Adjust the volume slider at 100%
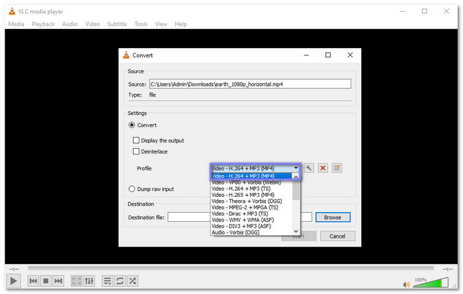 431,283
